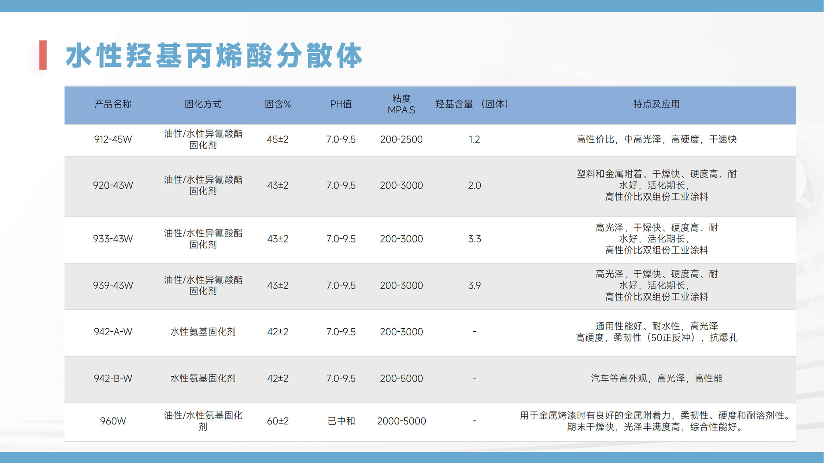Click the 已中和 PH value cell

click(341, 421)
